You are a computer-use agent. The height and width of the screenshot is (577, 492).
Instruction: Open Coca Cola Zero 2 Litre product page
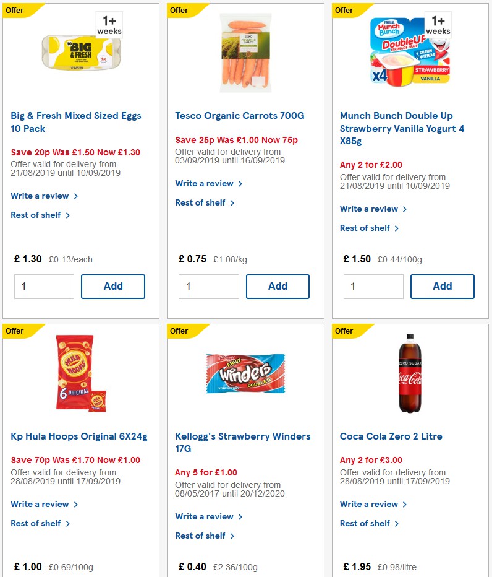tap(391, 436)
